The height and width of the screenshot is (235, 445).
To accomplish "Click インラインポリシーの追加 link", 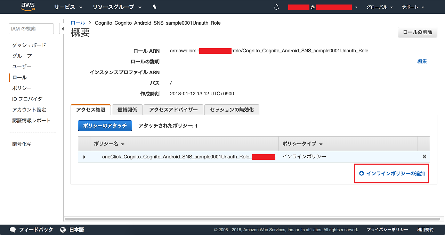I will click(x=392, y=173).
